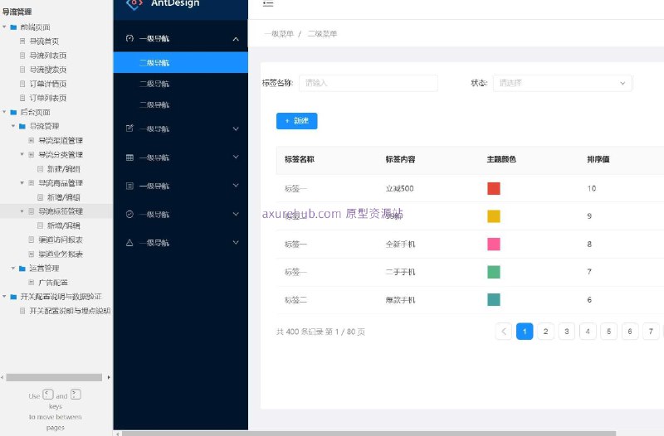664x436 pixels.
Task: Open the 一级导航 item with check-circle icon
Action: tap(181, 215)
